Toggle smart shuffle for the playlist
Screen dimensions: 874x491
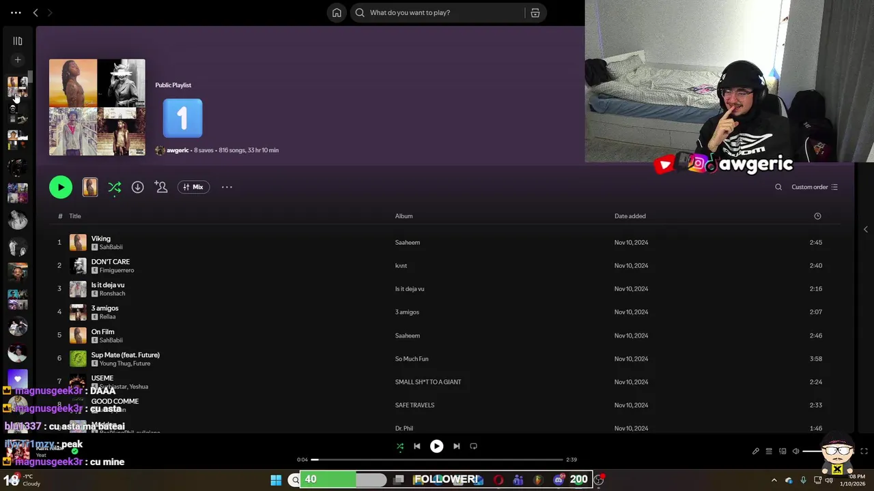pyautogui.click(x=115, y=187)
